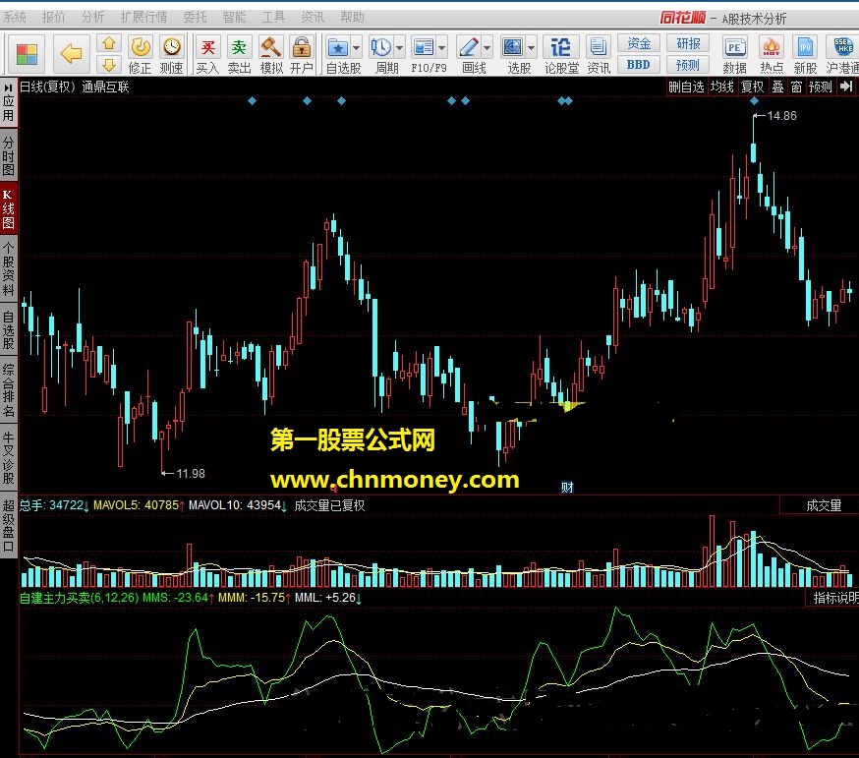Toggle the 复权 price adjustment option
Screen dimensions: 859x758
pos(752,87)
